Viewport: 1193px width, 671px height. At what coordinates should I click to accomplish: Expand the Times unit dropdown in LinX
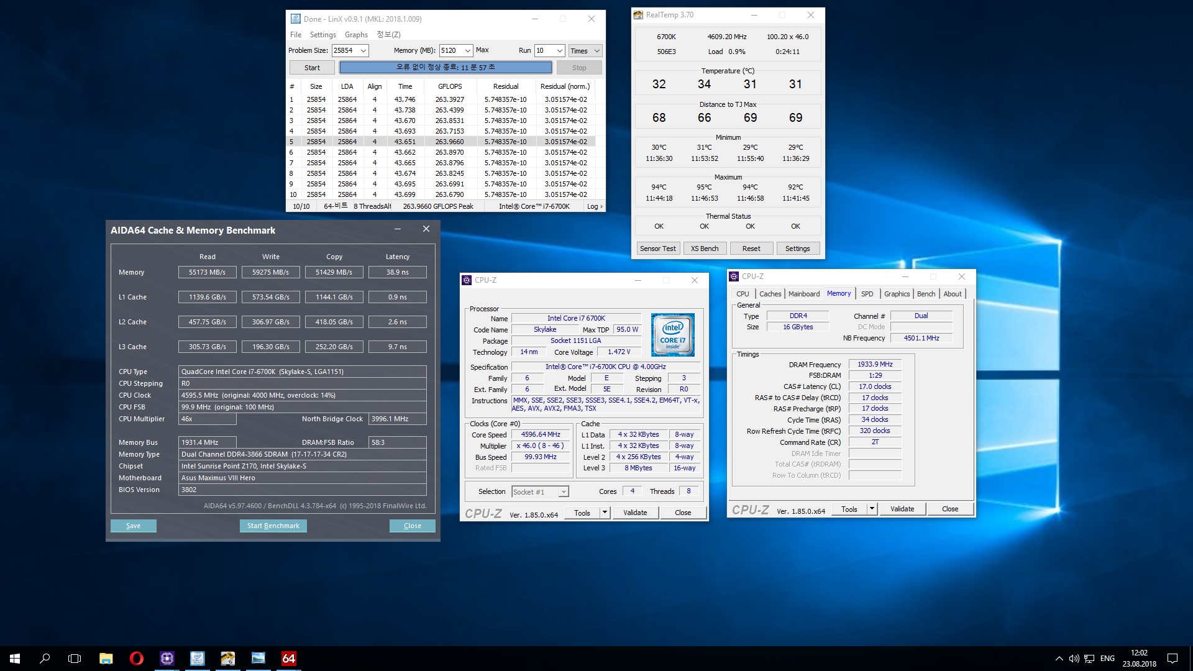point(596,51)
